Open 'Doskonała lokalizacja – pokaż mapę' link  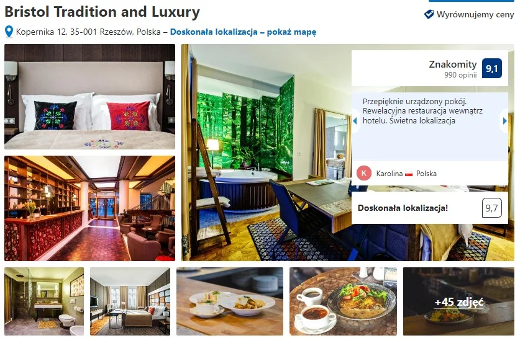click(x=243, y=32)
